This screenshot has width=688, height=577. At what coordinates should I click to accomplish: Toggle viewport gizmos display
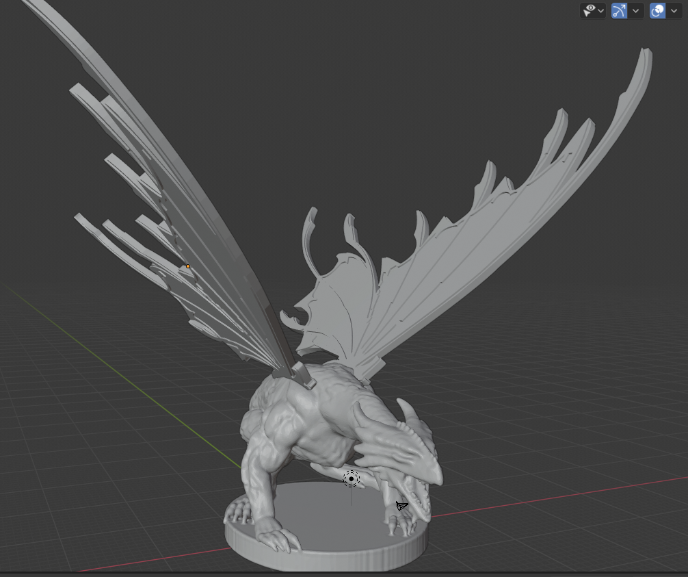click(x=619, y=10)
